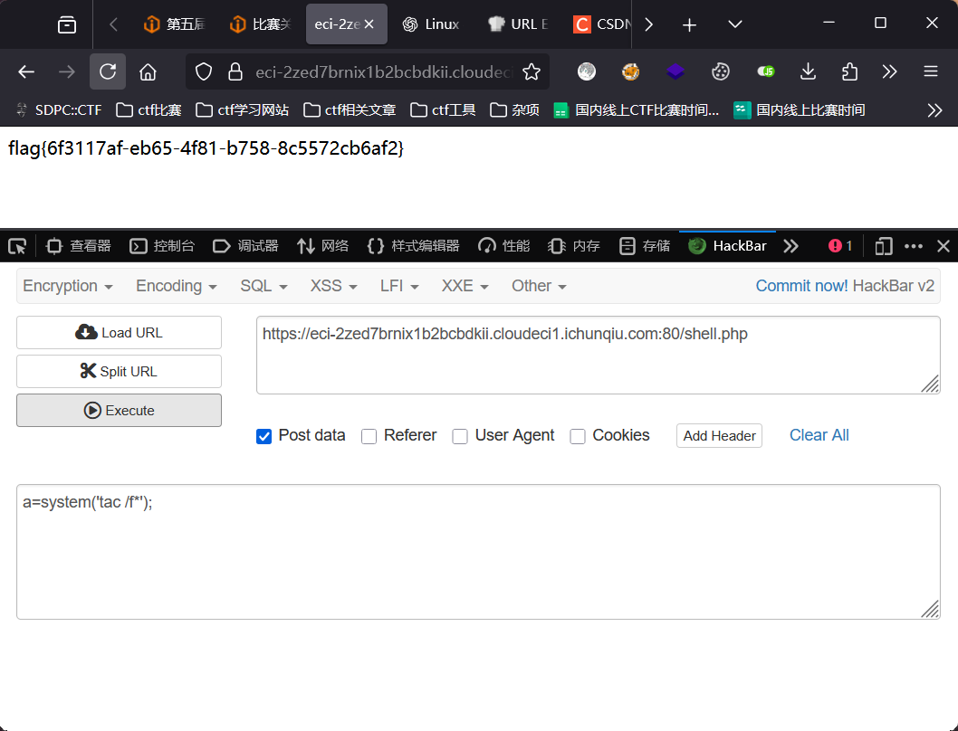Screen dimensions: 958x731
Task: Switch to the URL E browser tab
Action: click(x=518, y=24)
